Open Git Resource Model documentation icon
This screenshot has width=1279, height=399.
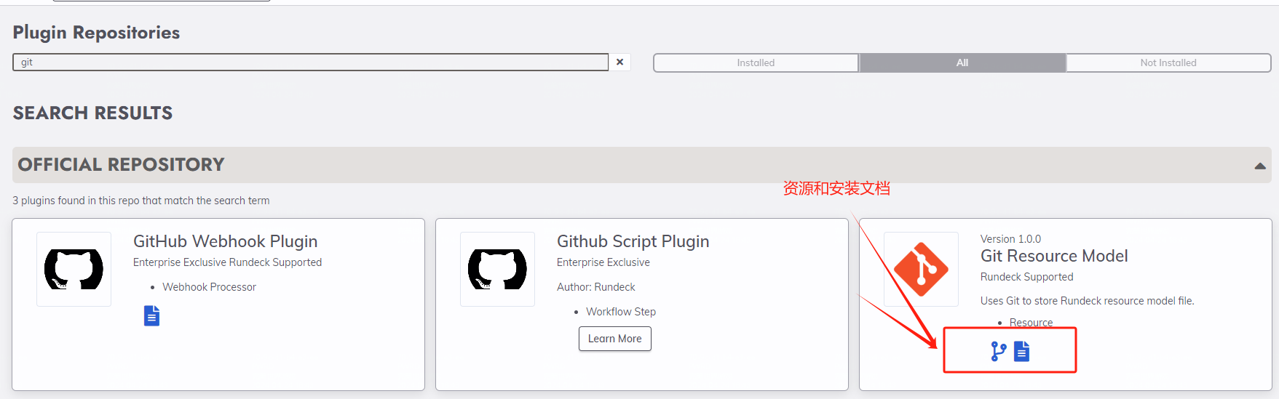click(1022, 352)
